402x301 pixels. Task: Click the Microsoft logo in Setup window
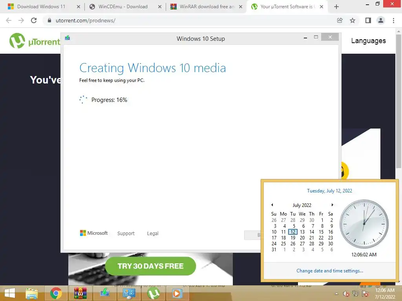(94, 233)
